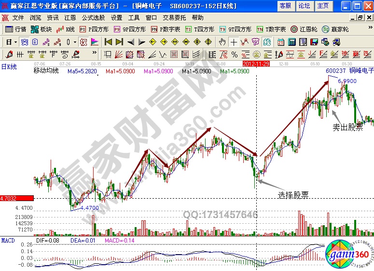Jump to first bar with skip-back arrow
Viewport: 374px width, 271px height.
coord(108,41)
